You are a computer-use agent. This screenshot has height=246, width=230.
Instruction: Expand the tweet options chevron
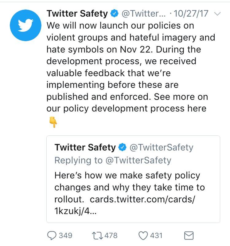(x=217, y=14)
